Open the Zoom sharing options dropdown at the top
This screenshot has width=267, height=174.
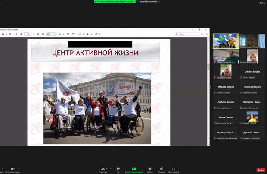[x=149, y=2]
